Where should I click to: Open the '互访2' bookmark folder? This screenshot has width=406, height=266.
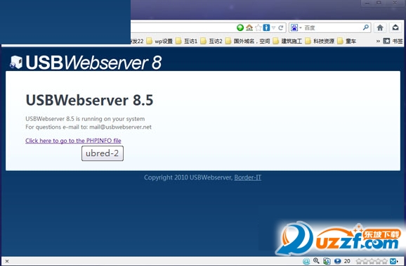(x=211, y=41)
